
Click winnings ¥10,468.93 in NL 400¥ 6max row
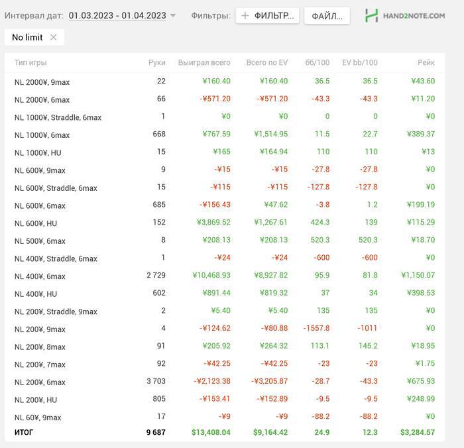coord(211,275)
